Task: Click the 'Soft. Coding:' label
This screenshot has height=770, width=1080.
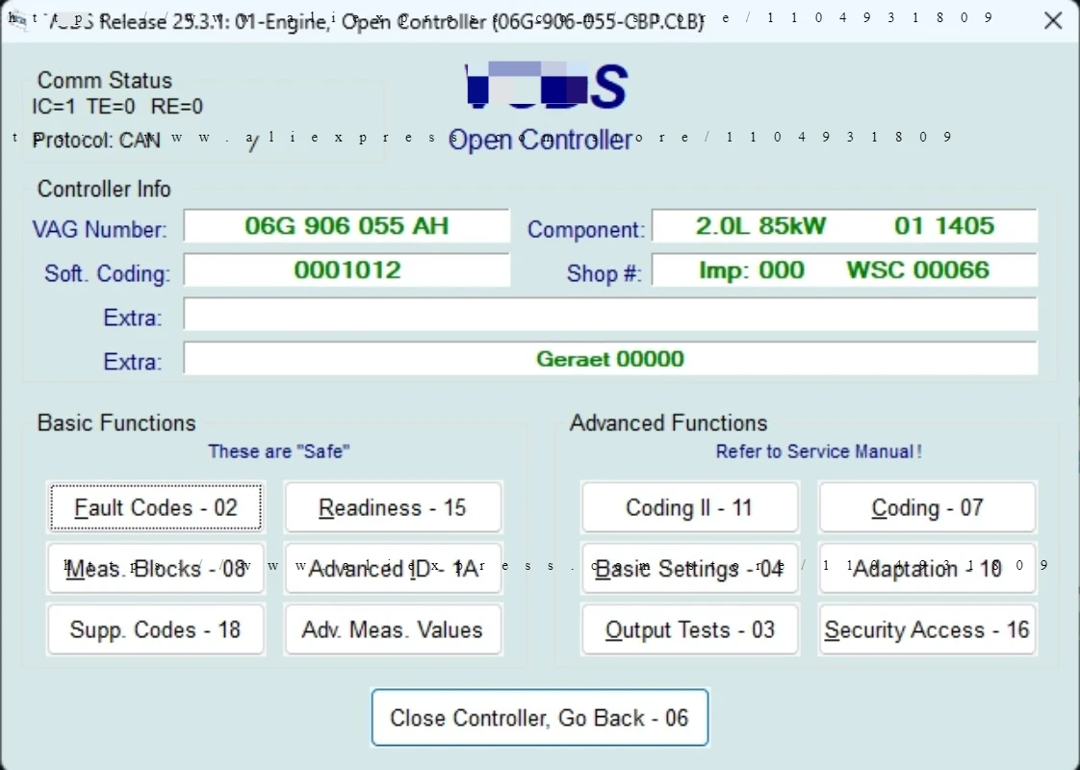Action: [107, 273]
